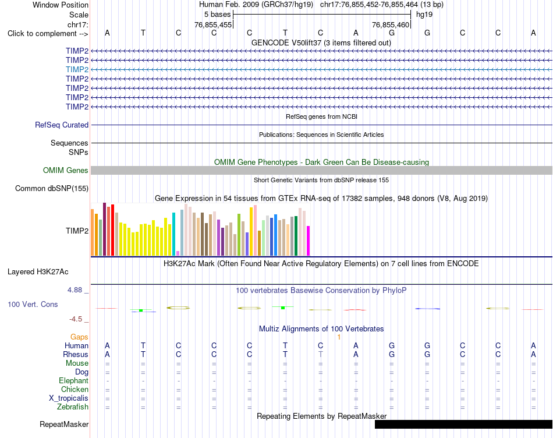This screenshot has width=553, height=438.
Task: Open the OMIM Genes track label
Action: click(x=66, y=171)
